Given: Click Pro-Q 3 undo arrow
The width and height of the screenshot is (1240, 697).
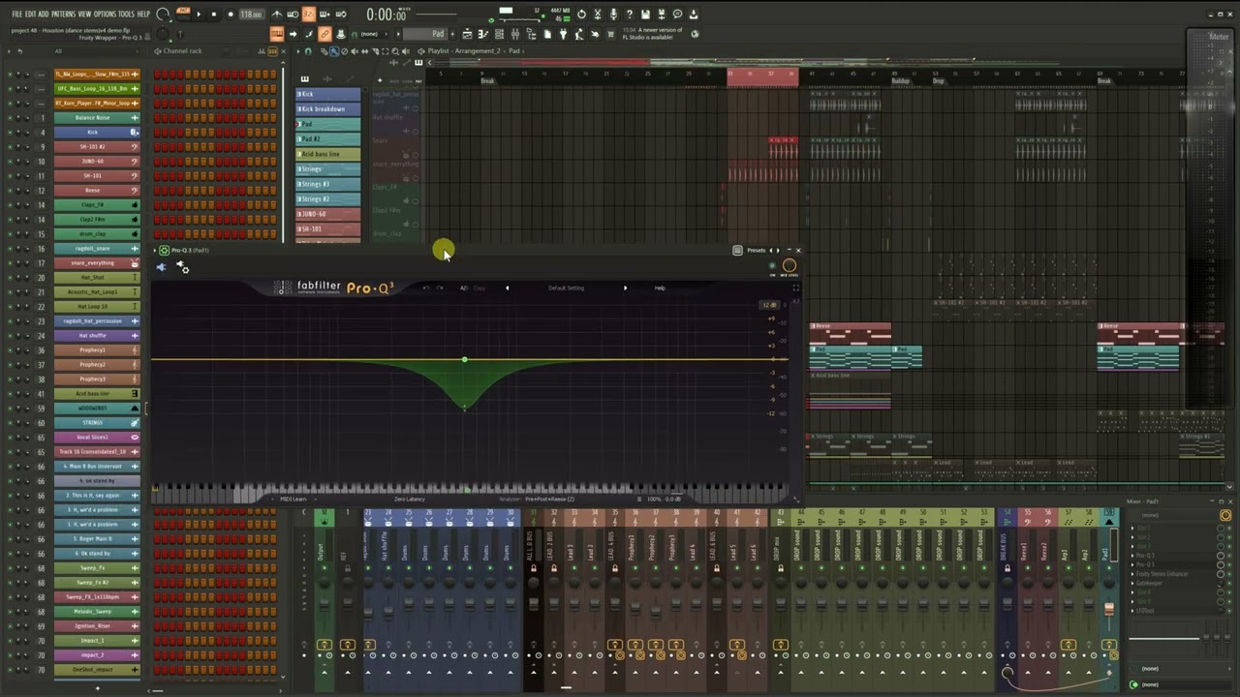Looking at the screenshot, I should [426, 288].
